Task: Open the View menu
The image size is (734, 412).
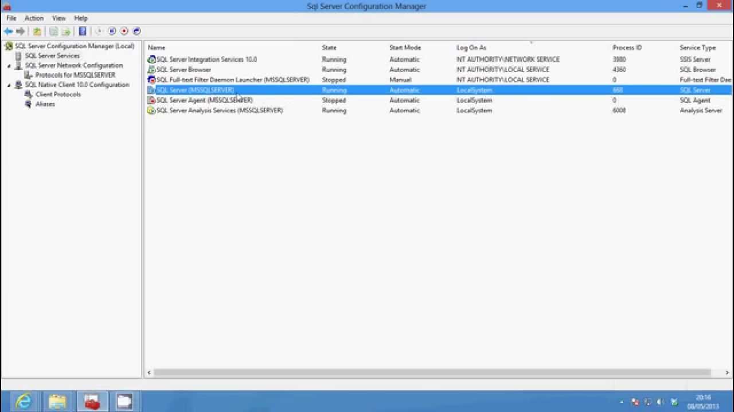Action: [x=58, y=18]
